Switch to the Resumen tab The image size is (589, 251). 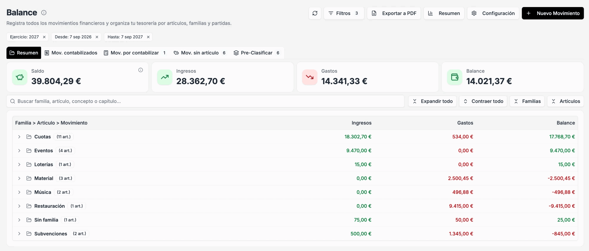coord(24,53)
